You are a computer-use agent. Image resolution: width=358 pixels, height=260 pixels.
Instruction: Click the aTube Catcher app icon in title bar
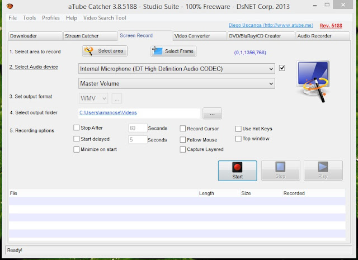tap(10, 6)
